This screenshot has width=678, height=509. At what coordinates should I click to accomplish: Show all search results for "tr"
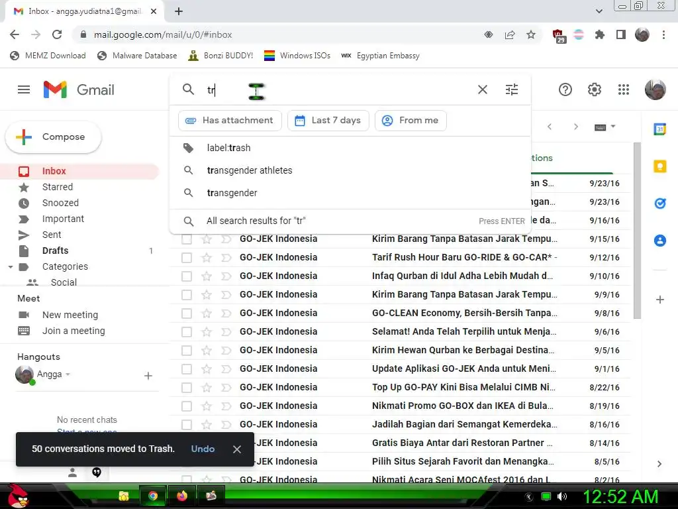point(350,221)
